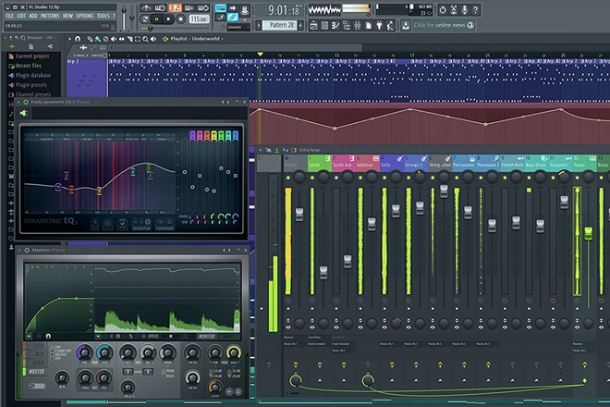Select the MASTER band in Maximus
Image resolution: width=610 pixels, height=407 pixels.
pos(34,372)
